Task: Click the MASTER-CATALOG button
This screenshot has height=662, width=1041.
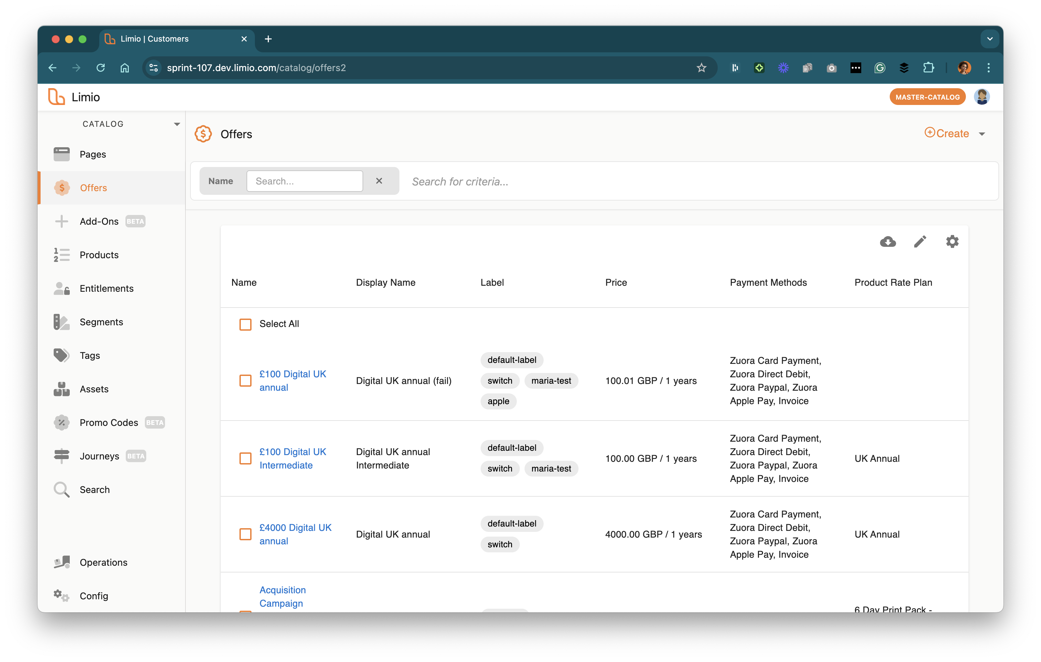Action: (927, 97)
